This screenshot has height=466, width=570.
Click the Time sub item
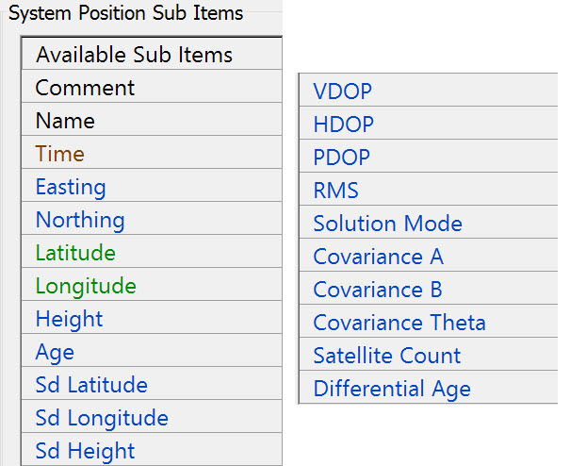[x=60, y=154]
